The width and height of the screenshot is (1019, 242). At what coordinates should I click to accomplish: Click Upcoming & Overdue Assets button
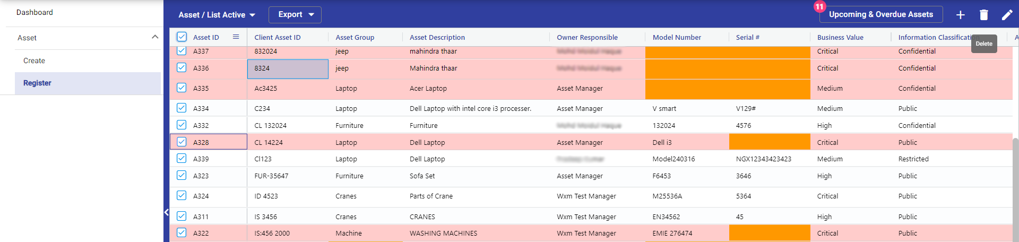tap(880, 14)
